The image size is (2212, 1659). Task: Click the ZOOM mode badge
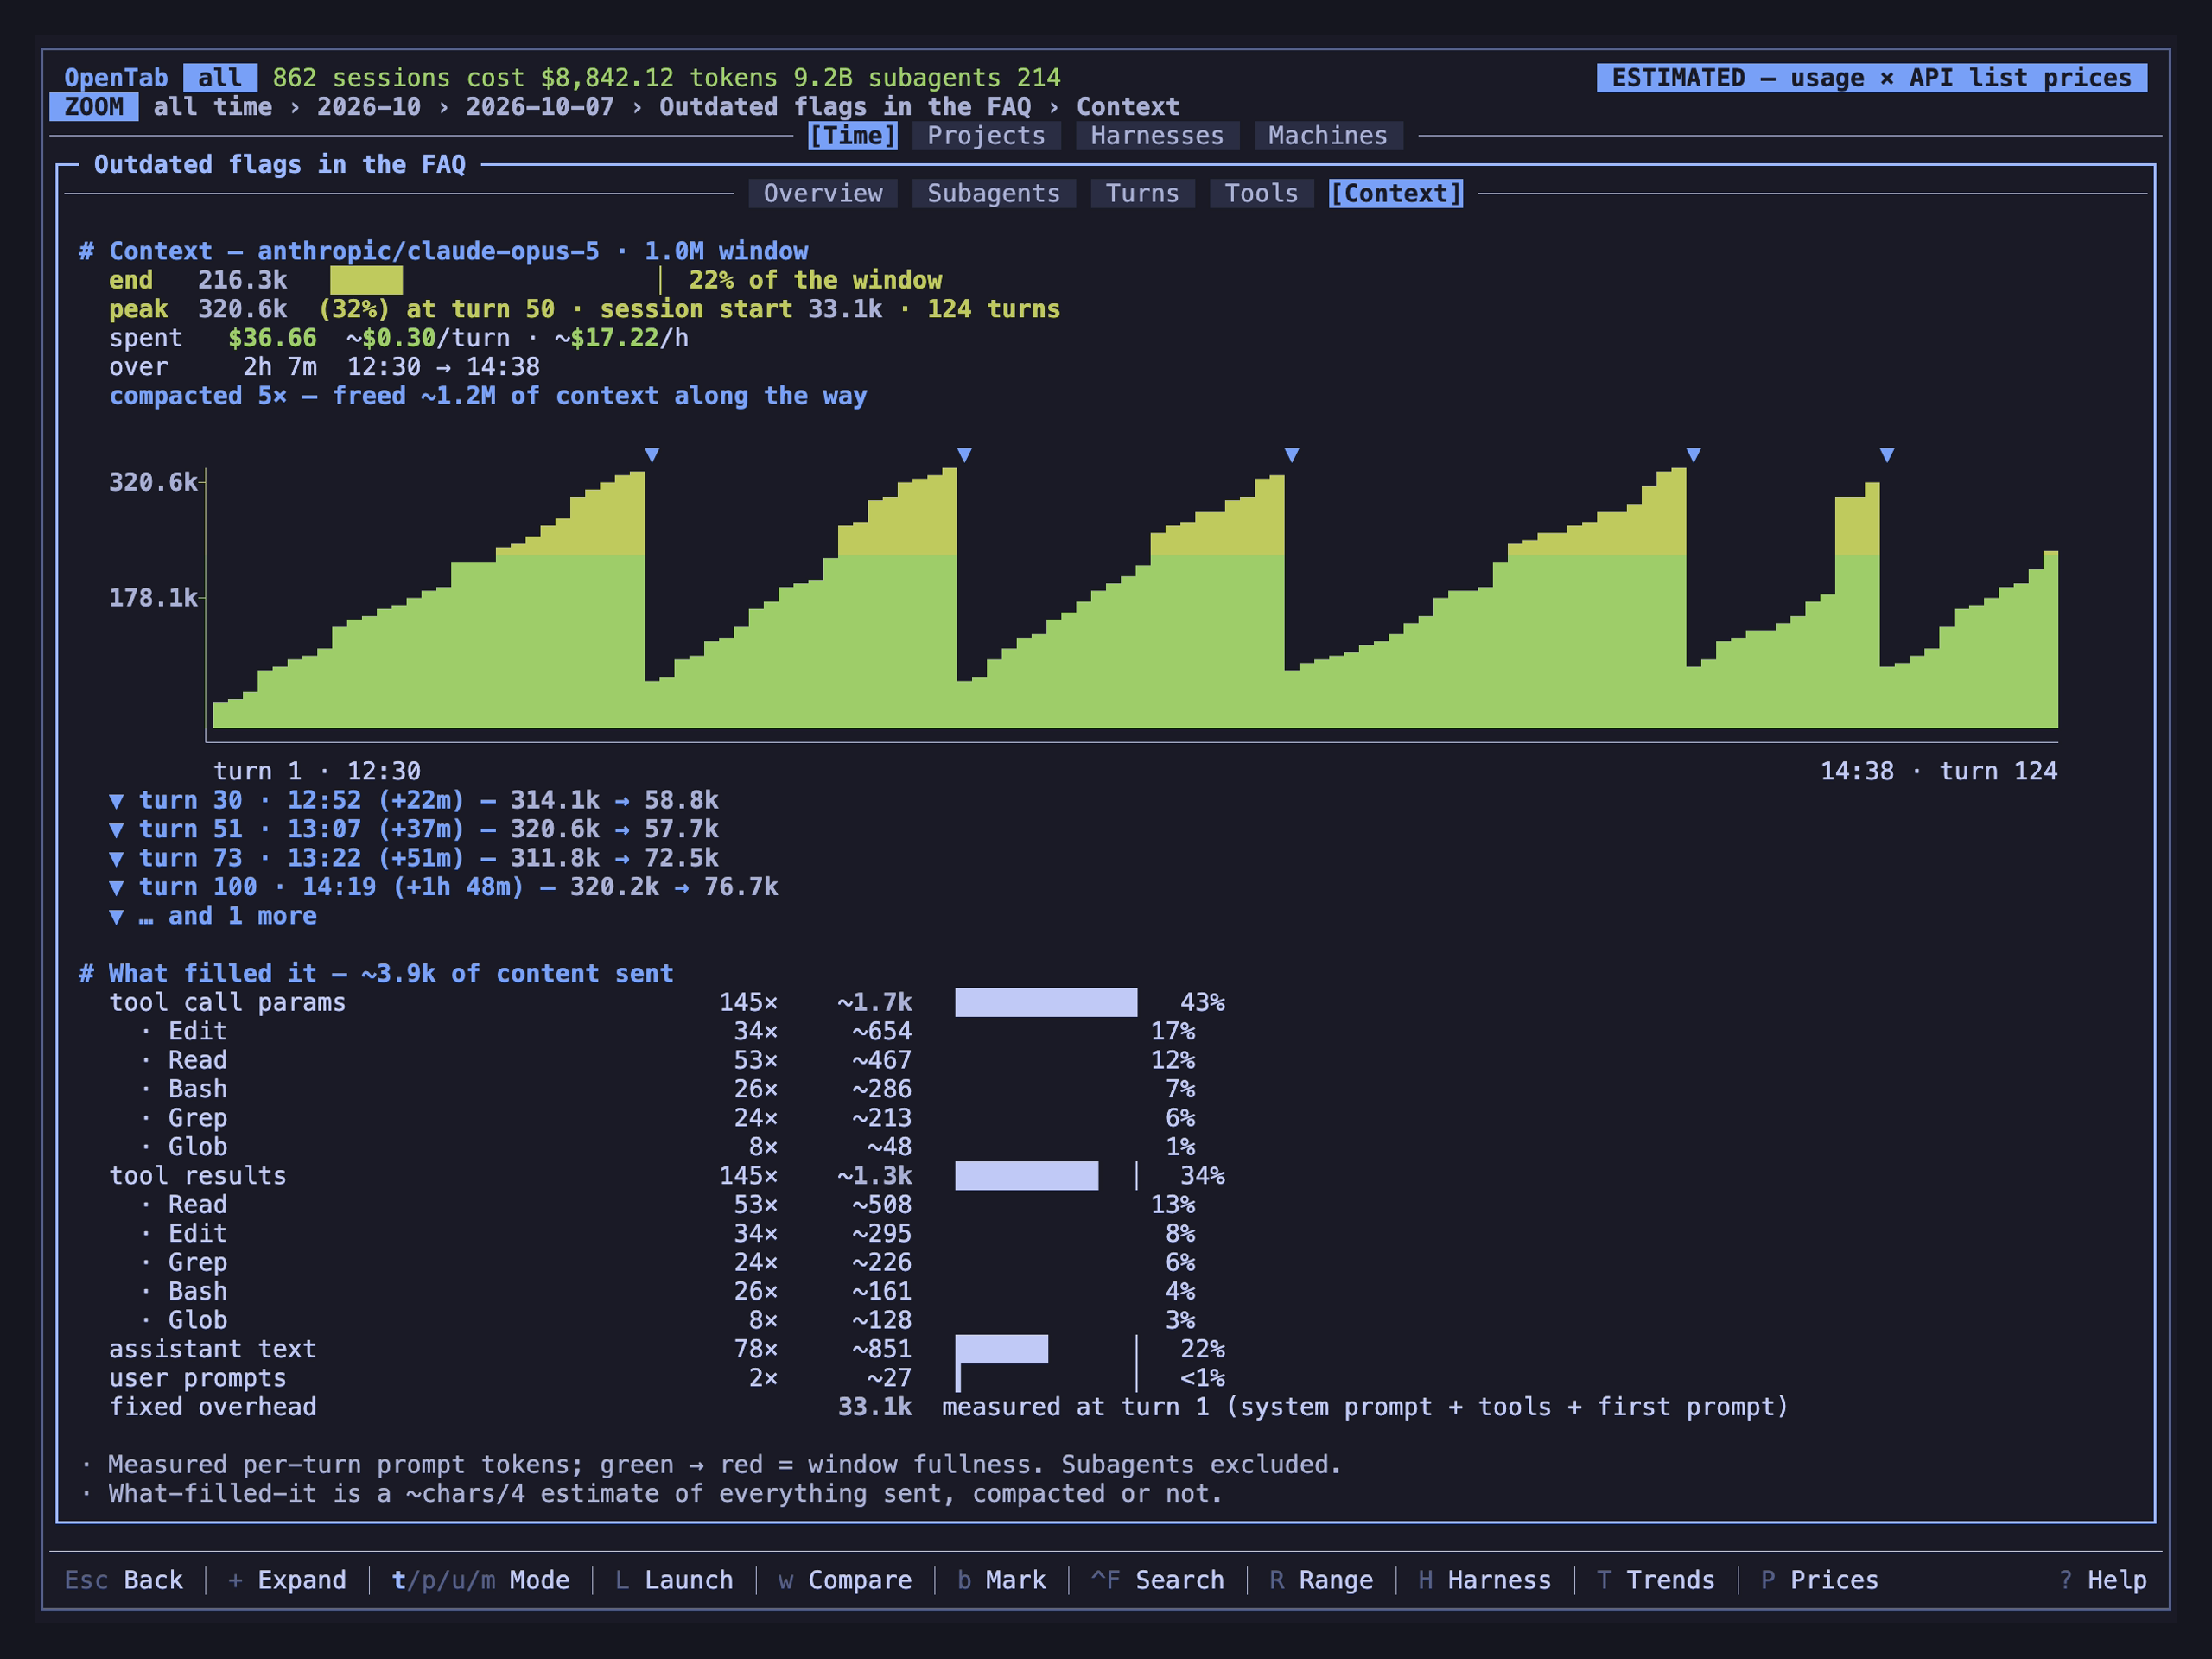(x=94, y=107)
